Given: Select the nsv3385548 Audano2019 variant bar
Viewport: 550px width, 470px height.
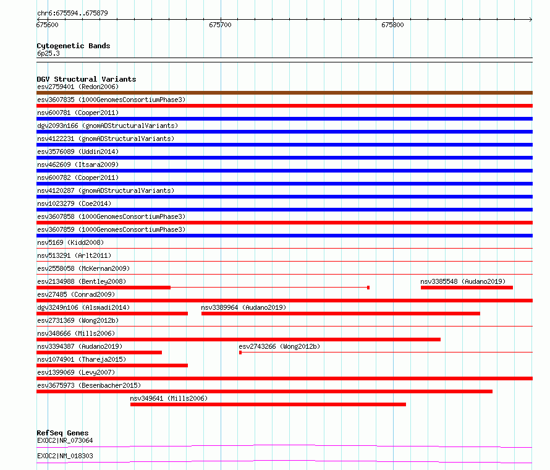Looking at the screenshot, I should pyautogui.click(x=467, y=288).
